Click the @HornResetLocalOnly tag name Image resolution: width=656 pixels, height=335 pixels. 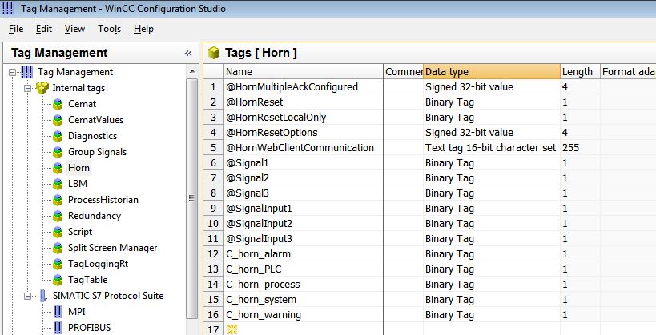[x=276, y=118]
